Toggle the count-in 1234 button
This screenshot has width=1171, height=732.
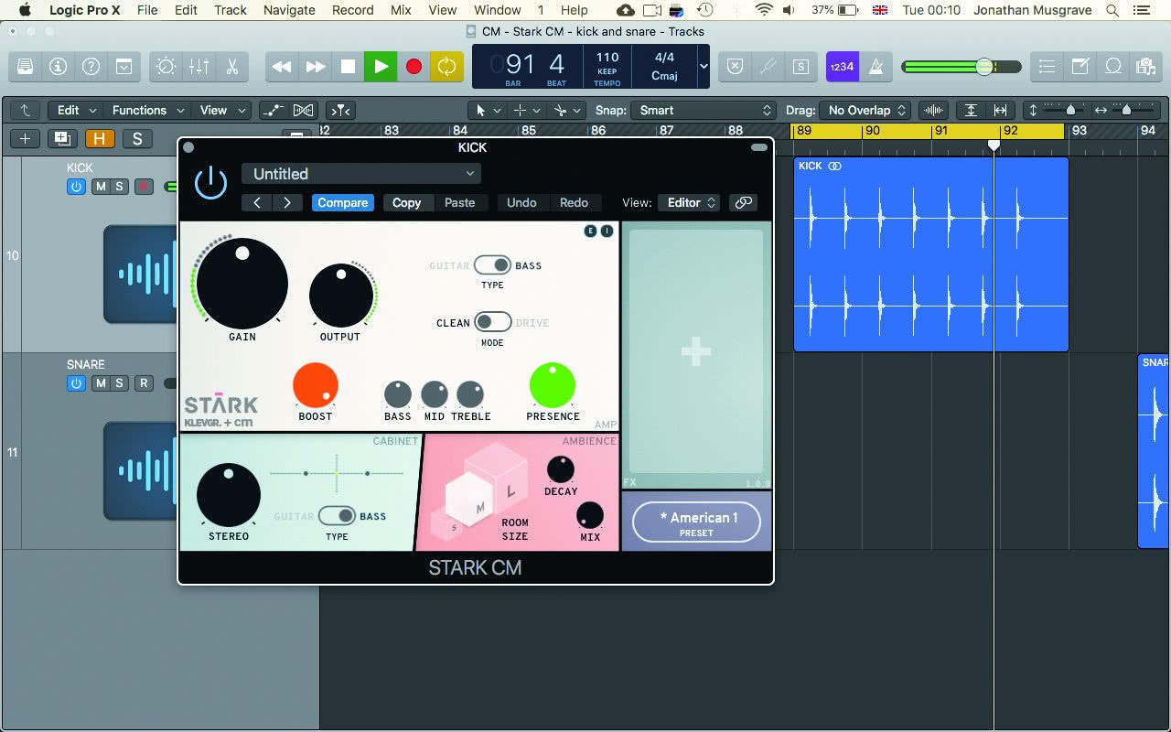pos(842,67)
